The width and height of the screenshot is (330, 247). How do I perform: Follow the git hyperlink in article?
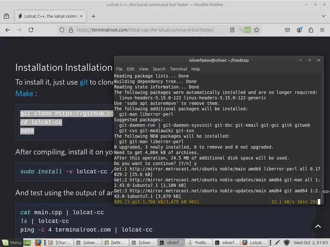point(83,82)
